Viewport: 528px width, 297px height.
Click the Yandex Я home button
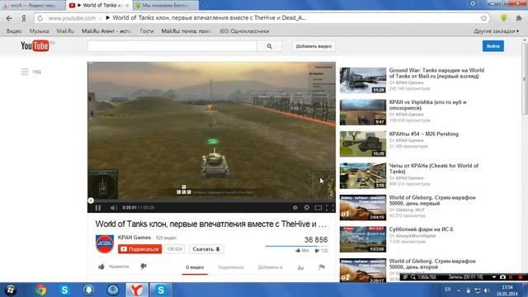coord(24,18)
